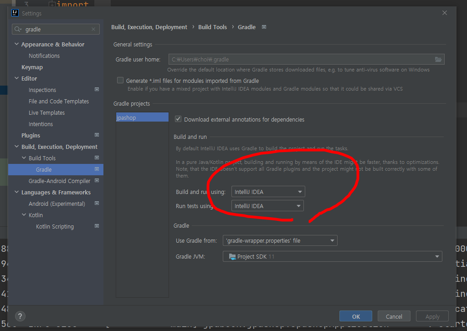This screenshot has height=331, width=467.
Task: Open the Use Gradle from dropdown
Action: click(280, 240)
